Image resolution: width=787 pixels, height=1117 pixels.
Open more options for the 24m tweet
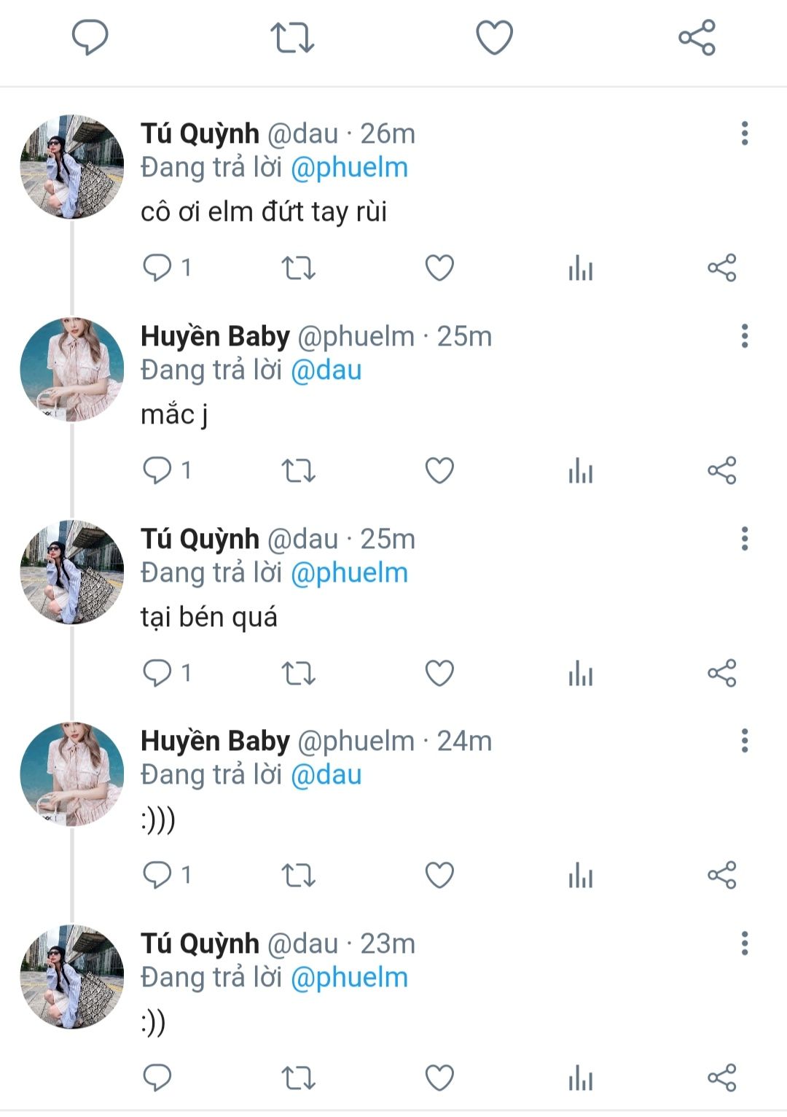coord(744,741)
